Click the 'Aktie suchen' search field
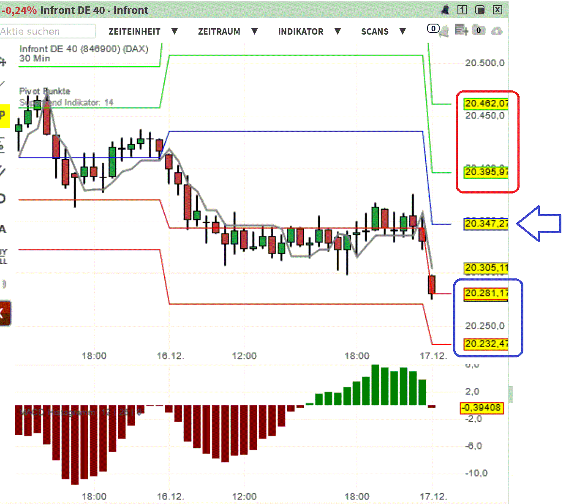The width and height of the screenshot is (577, 504). [48, 31]
